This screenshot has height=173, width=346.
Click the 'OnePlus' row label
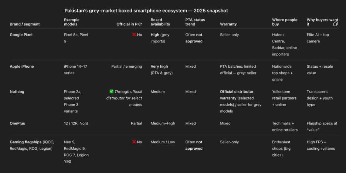17,123
